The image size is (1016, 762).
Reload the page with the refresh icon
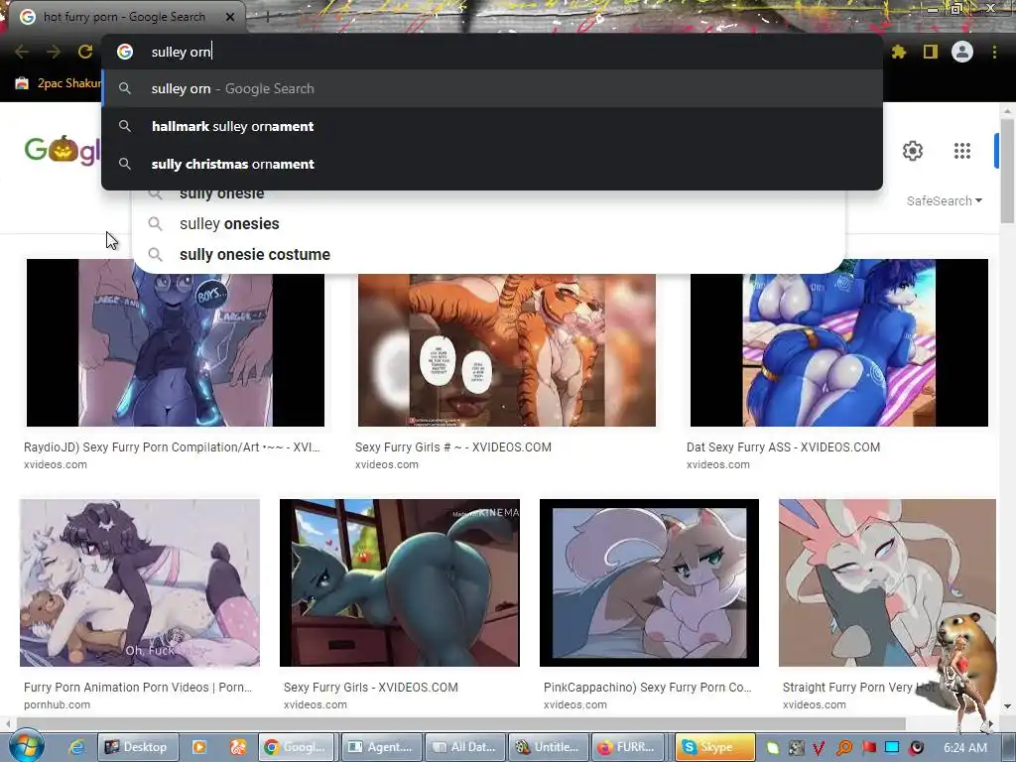coord(85,52)
